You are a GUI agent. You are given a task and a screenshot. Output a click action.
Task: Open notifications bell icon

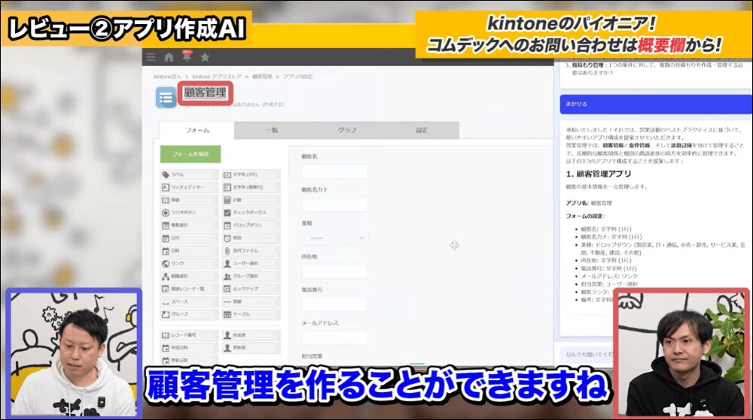click(187, 56)
